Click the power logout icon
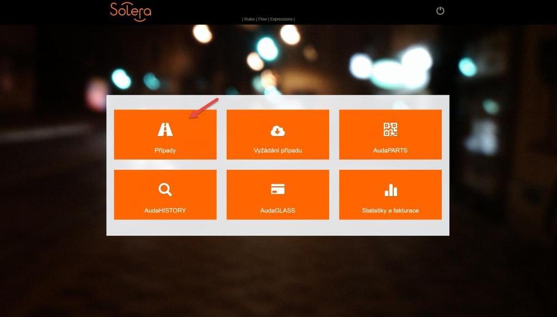This screenshot has height=317, width=557. point(440,11)
